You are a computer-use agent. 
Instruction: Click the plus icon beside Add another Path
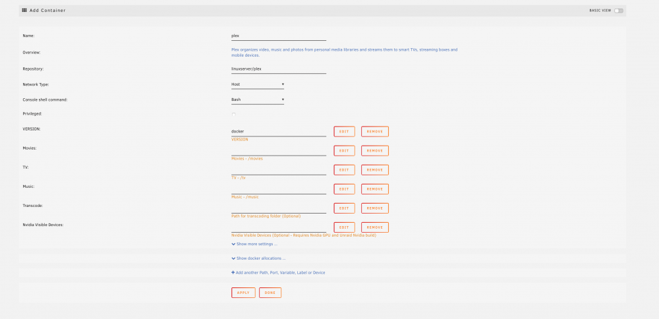pos(233,272)
